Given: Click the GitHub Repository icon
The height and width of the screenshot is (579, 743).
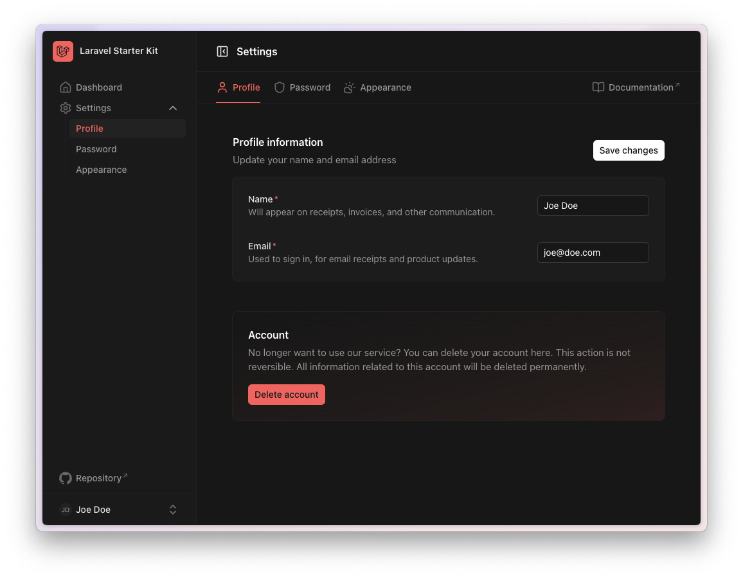Looking at the screenshot, I should pyautogui.click(x=65, y=478).
